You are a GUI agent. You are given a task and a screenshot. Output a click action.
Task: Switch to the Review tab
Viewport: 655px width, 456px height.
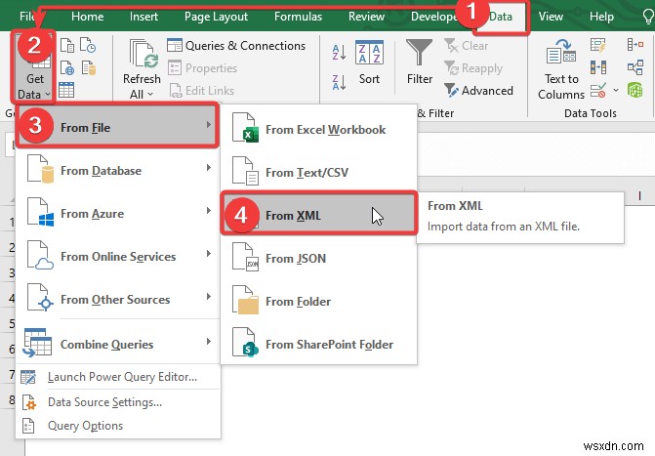366,17
